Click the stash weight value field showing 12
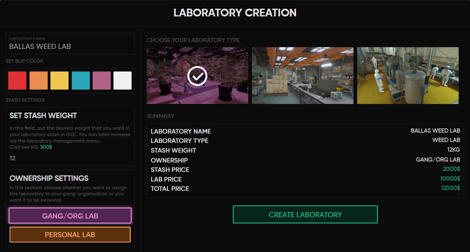This screenshot has height=252, width=470. [x=70, y=158]
